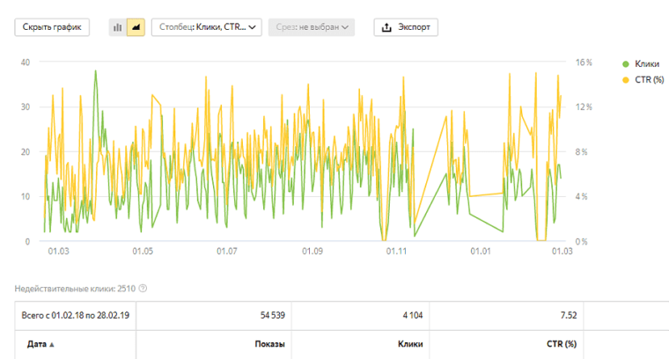669x359 pixels.
Task: Click the sort arrow next to 'Дата'
Action: (x=52, y=345)
